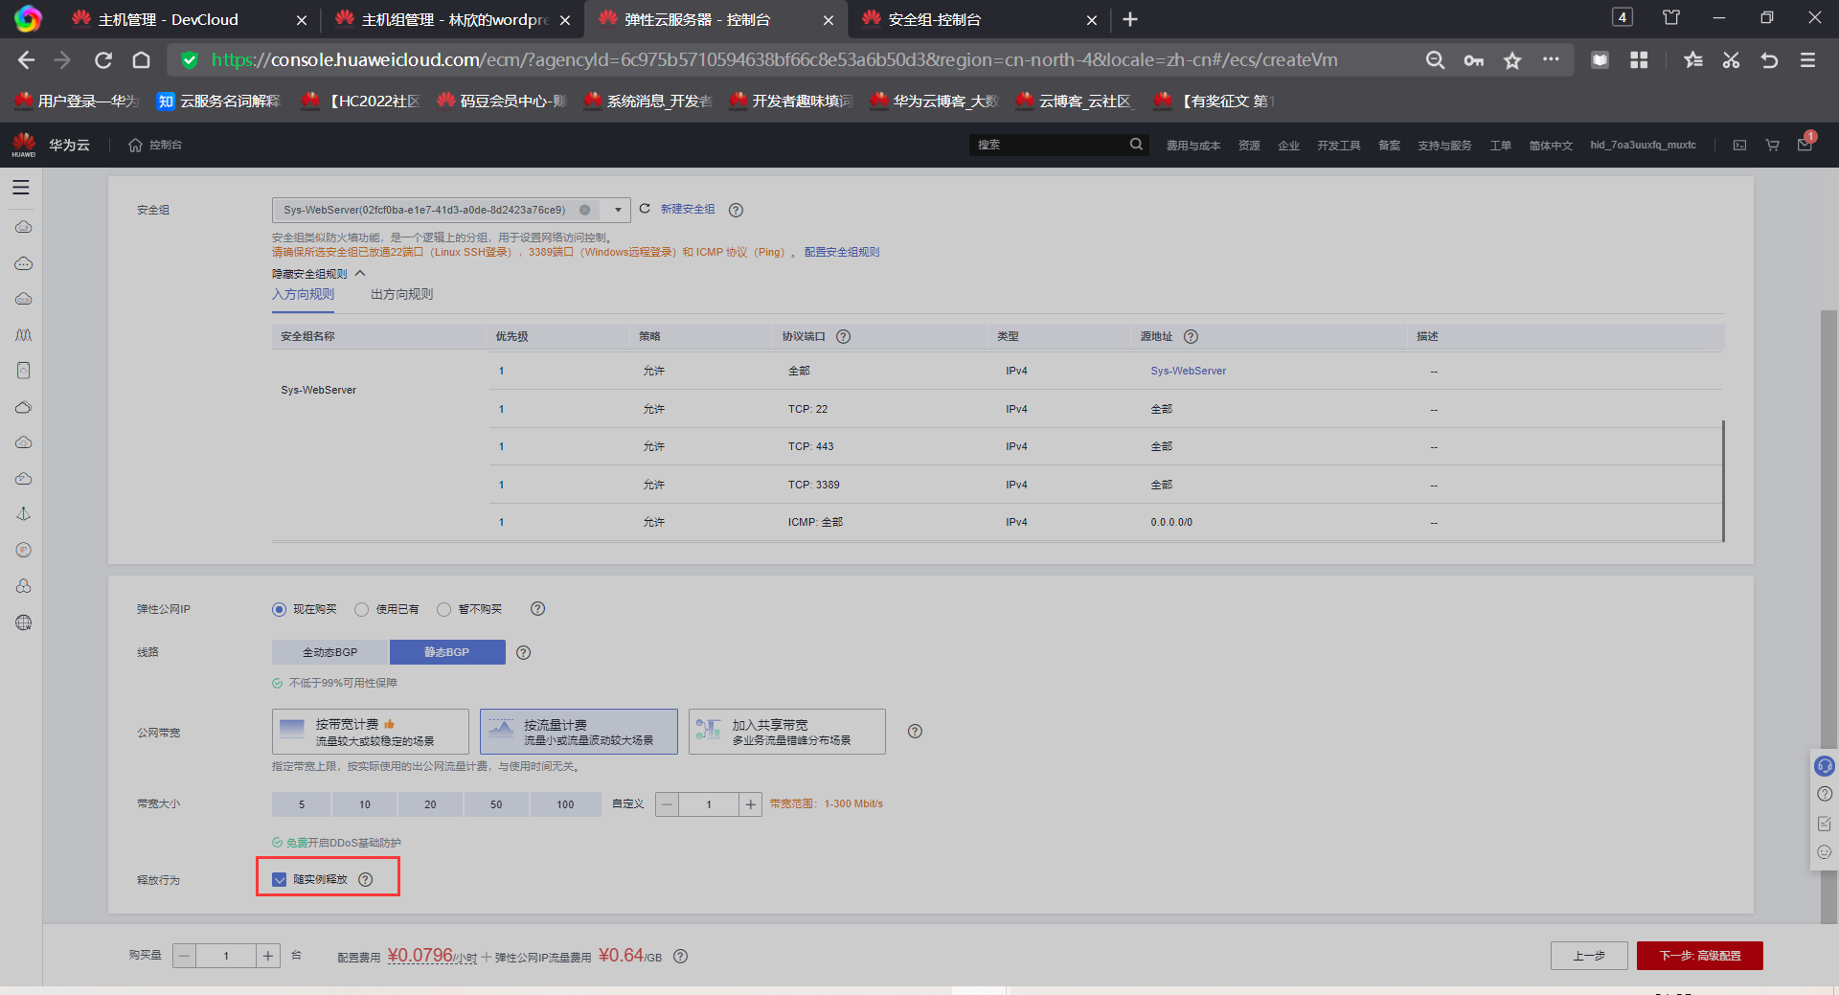Viewport: 1839px width, 995px height.
Task: Open help icon next to 新建安全组
Action: coord(736,210)
